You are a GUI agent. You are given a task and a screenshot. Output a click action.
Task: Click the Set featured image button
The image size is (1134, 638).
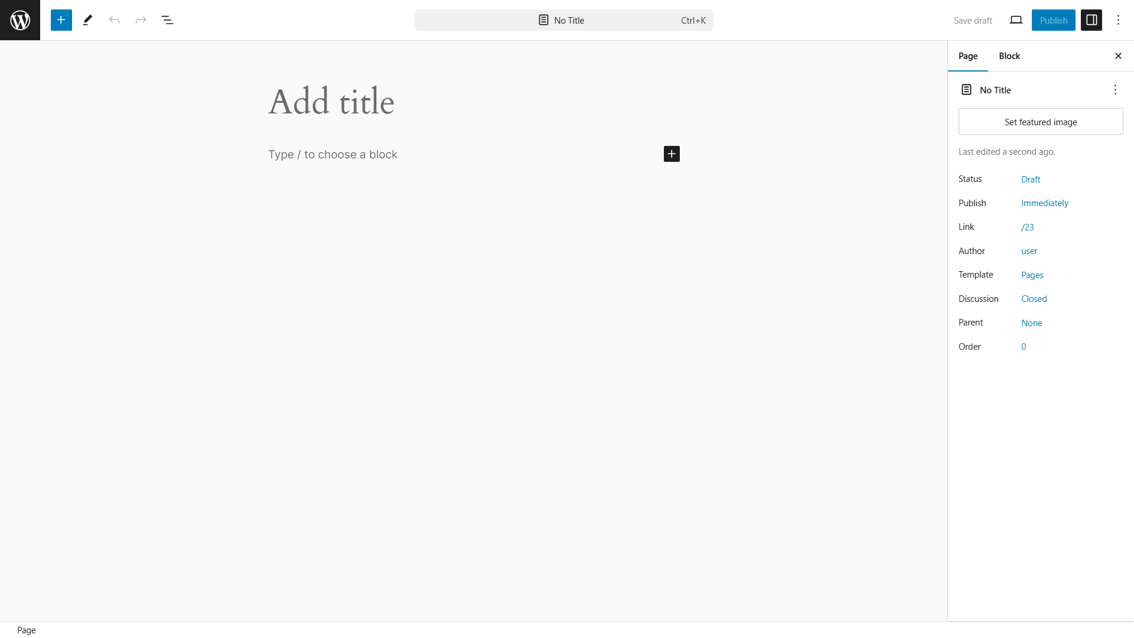(1041, 122)
